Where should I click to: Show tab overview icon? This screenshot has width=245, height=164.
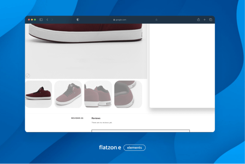tap(211, 20)
